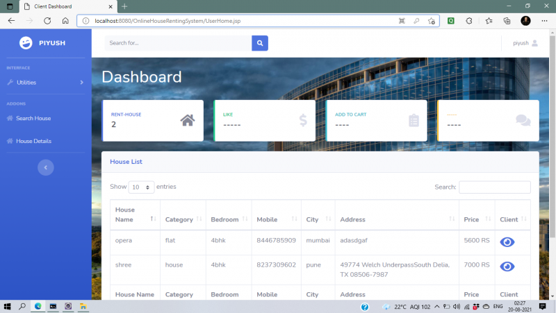
Task: Click the House List heading
Action: pyautogui.click(x=126, y=162)
